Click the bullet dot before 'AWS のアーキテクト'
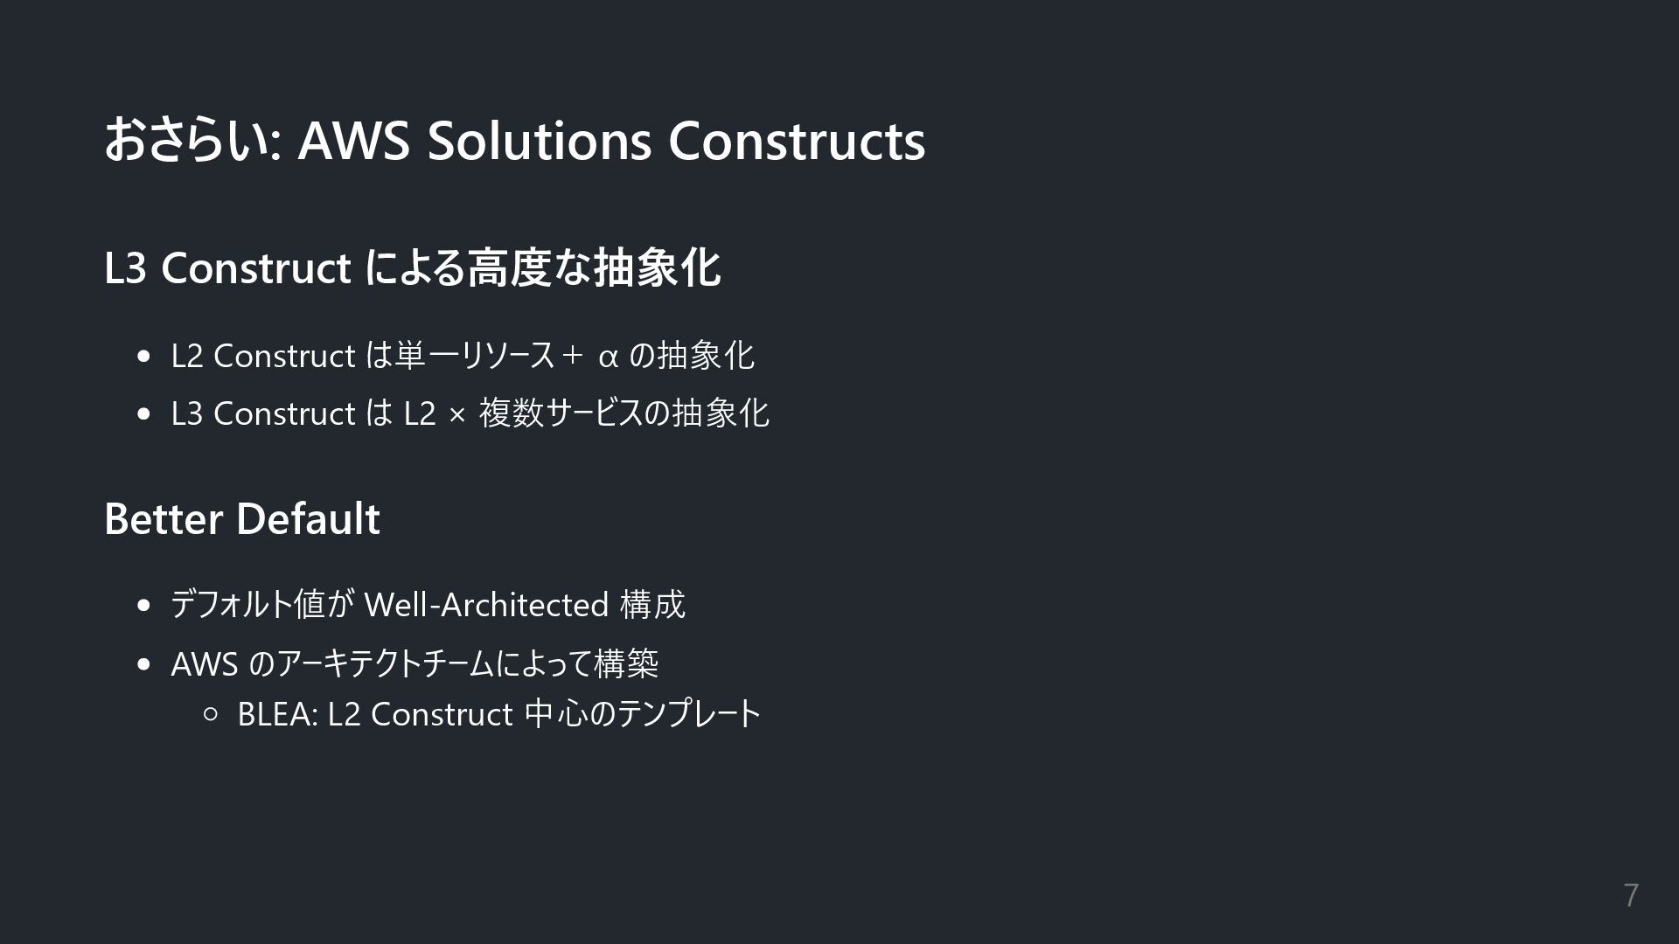This screenshot has width=1679, height=944. [x=144, y=665]
